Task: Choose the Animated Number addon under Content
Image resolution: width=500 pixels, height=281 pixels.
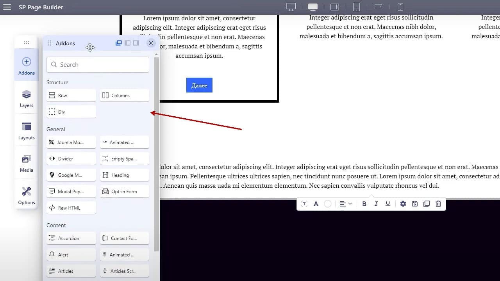Action: click(124, 254)
